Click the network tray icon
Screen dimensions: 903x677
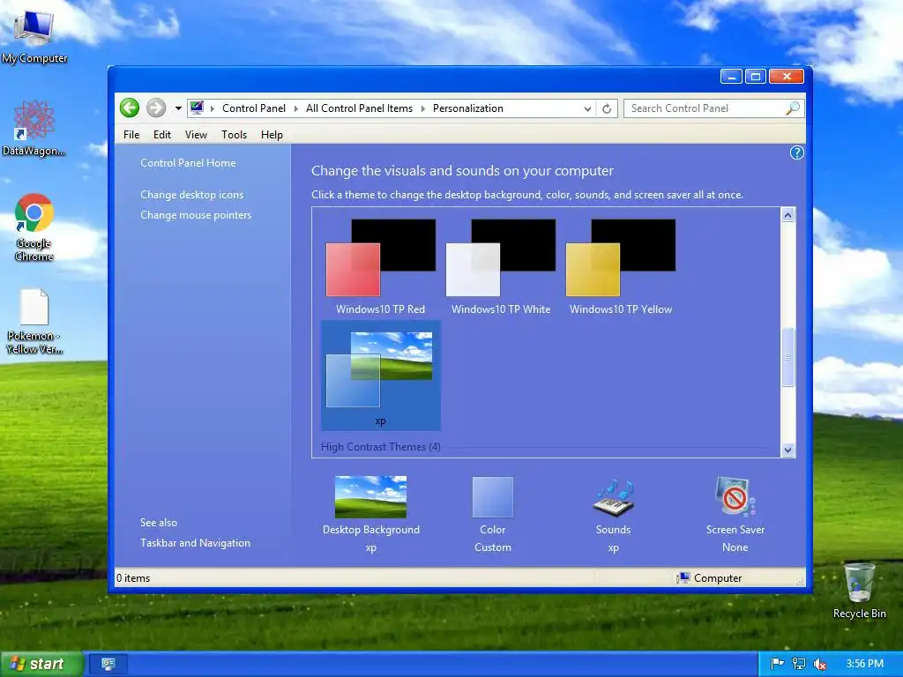click(x=799, y=664)
